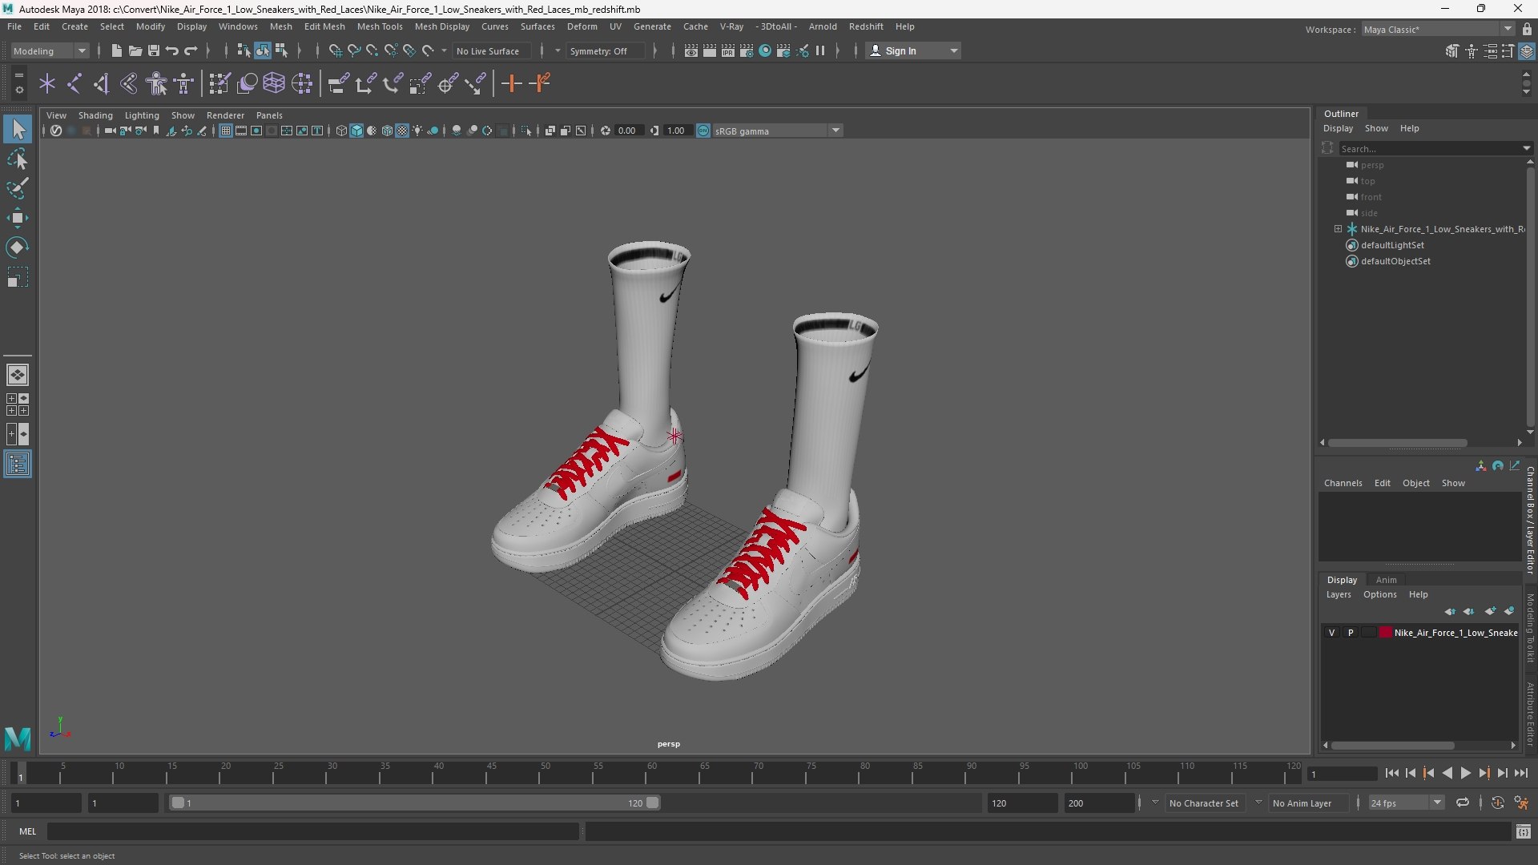
Task: Click the Outliner horizontal scrollbar
Action: tap(1398, 443)
